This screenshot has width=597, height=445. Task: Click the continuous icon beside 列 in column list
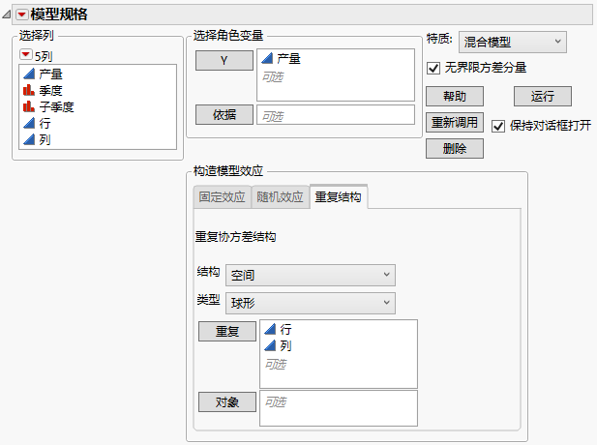(29, 140)
